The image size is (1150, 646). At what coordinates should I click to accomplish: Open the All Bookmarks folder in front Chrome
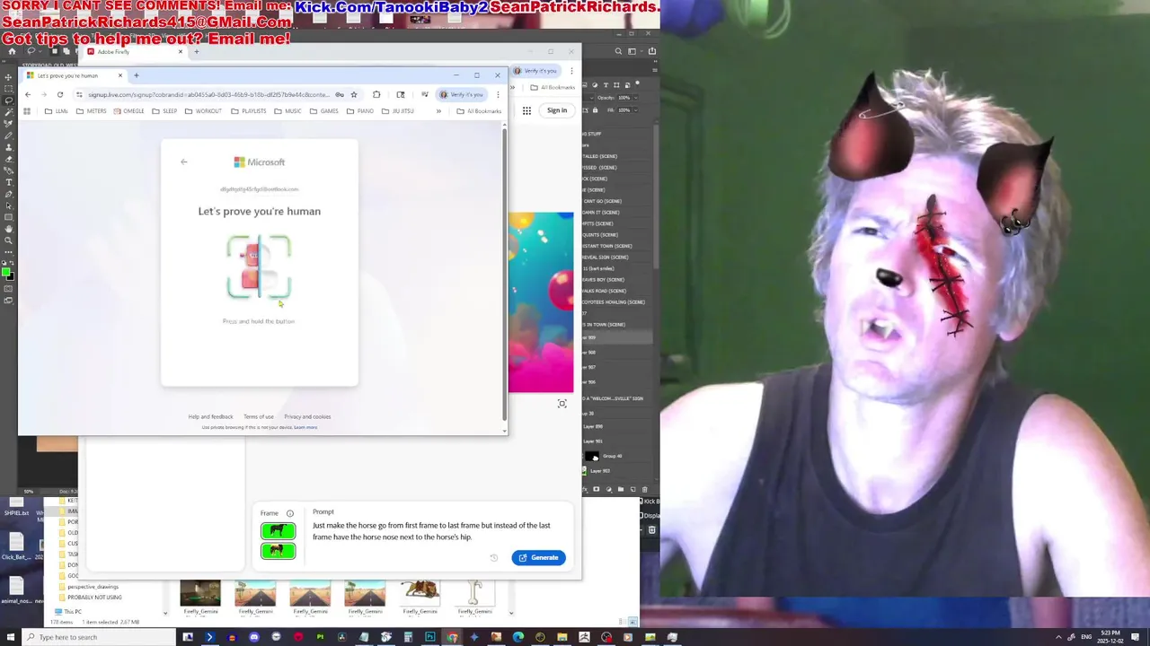[x=480, y=111]
